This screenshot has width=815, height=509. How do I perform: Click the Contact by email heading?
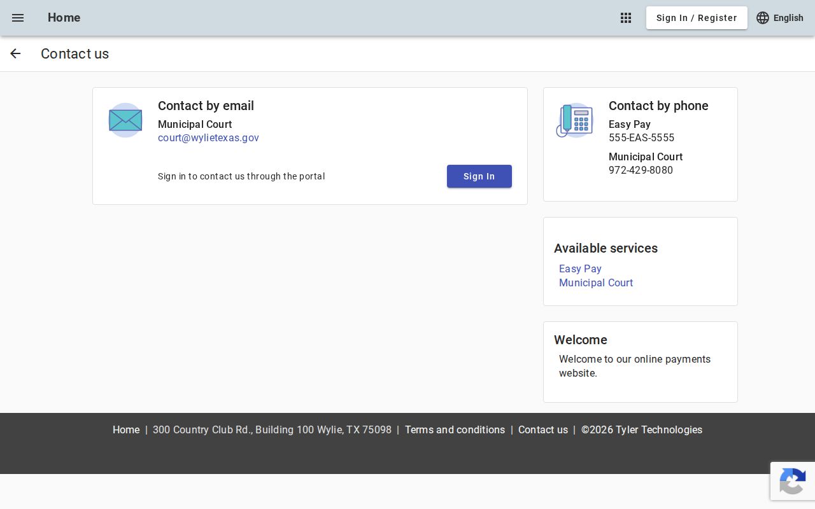pos(206,106)
